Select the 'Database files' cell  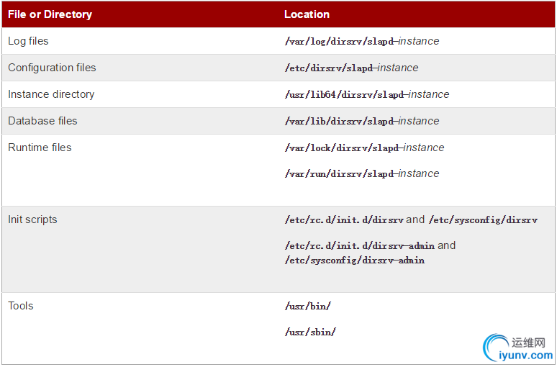(x=42, y=121)
